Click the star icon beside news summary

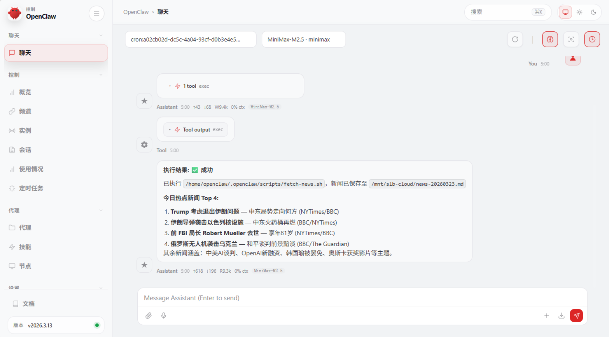144,265
